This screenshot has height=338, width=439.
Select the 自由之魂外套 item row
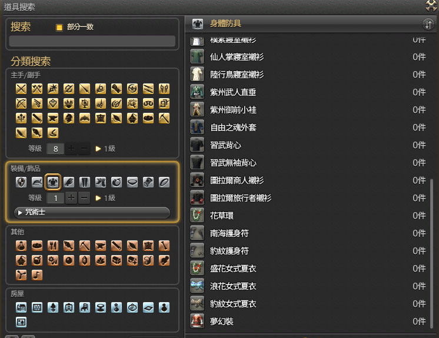(309, 128)
